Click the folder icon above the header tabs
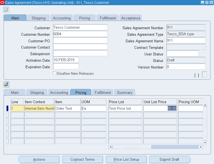 tap(6, 10)
